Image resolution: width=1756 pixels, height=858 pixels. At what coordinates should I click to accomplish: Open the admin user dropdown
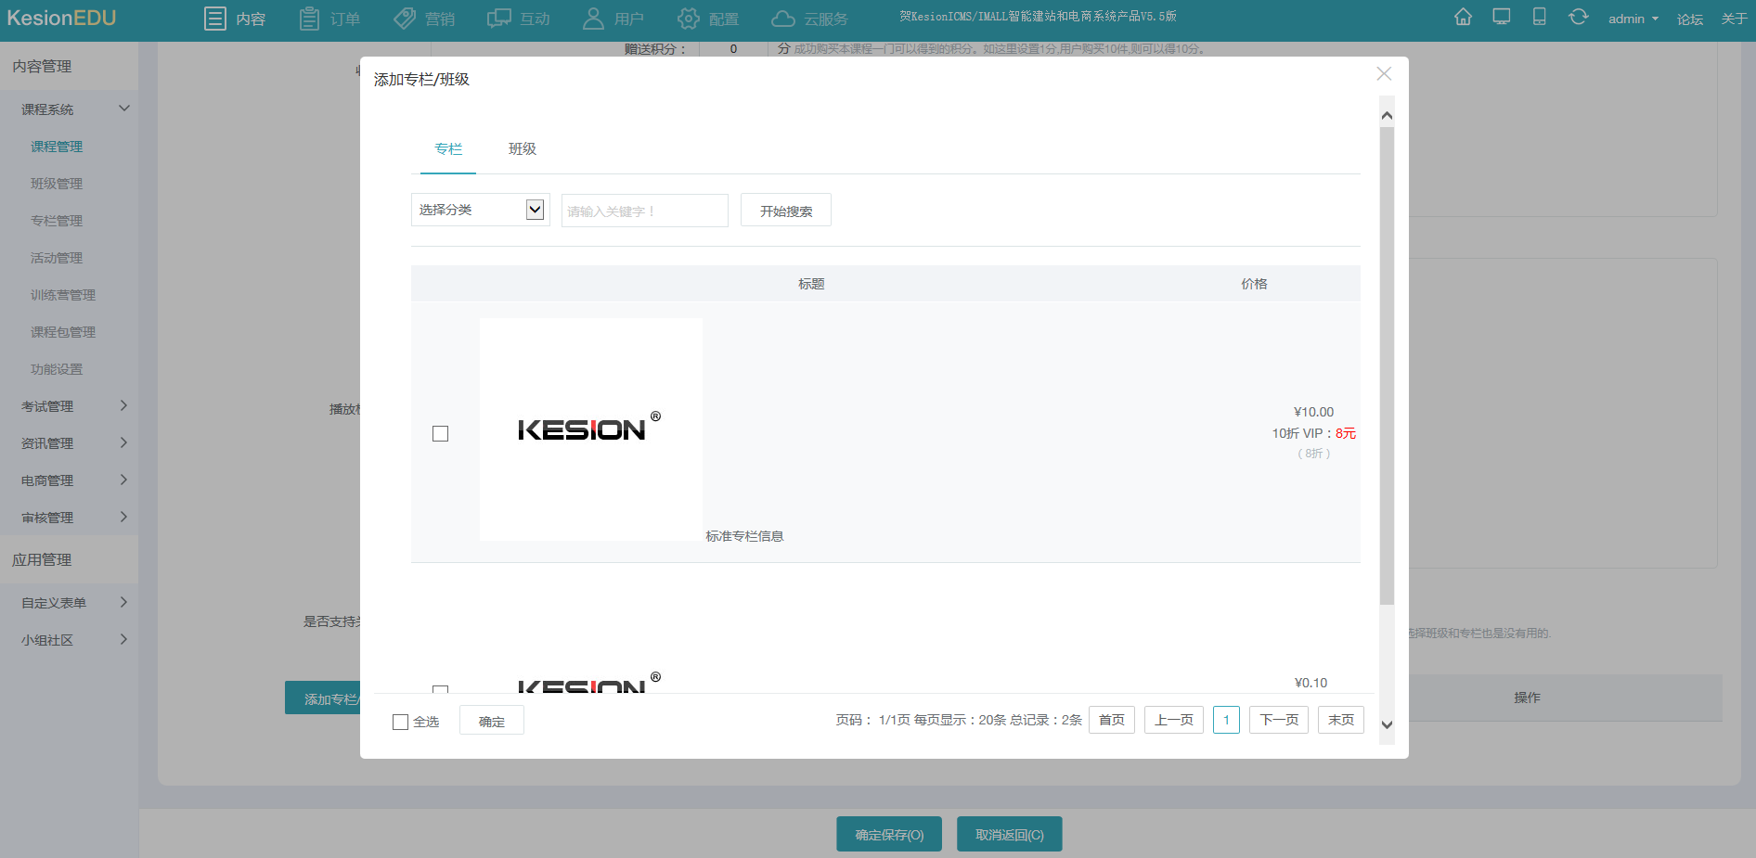coord(1633,19)
